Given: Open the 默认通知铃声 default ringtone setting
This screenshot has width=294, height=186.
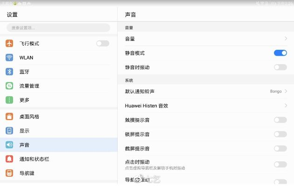Looking at the screenshot, I should [x=206, y=91].
